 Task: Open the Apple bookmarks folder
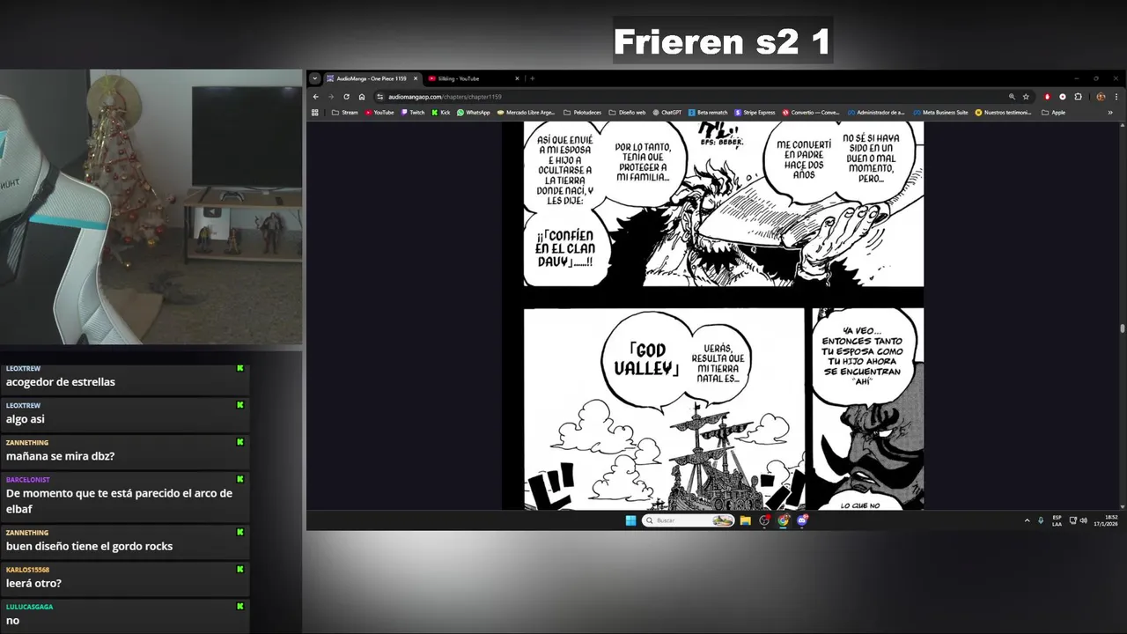pos(1053,113)
